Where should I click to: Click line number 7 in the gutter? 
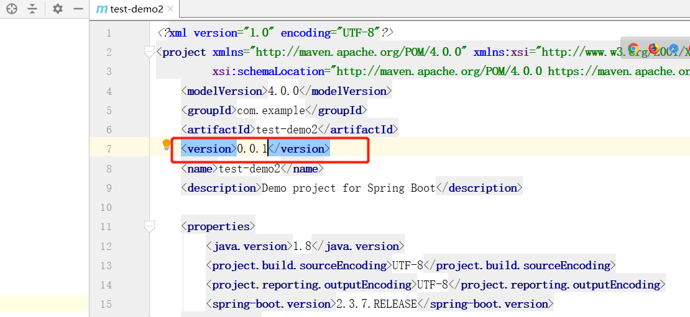click(x=109, y=150)
